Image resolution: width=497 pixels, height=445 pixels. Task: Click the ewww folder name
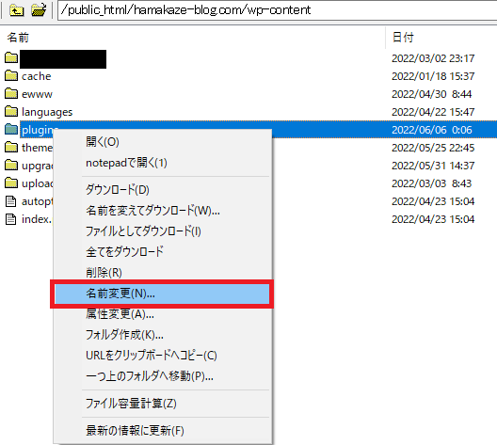(x=37, y=94)
